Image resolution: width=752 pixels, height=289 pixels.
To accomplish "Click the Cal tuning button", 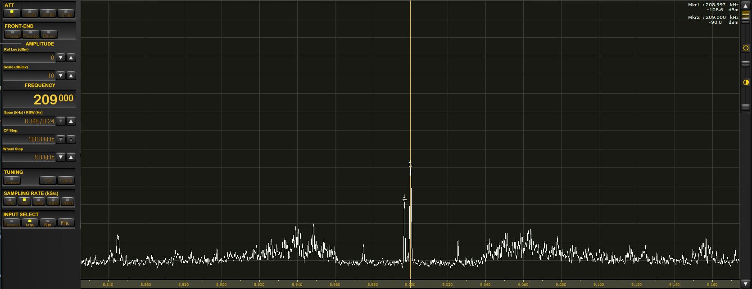I will click(x=48, y=181).
